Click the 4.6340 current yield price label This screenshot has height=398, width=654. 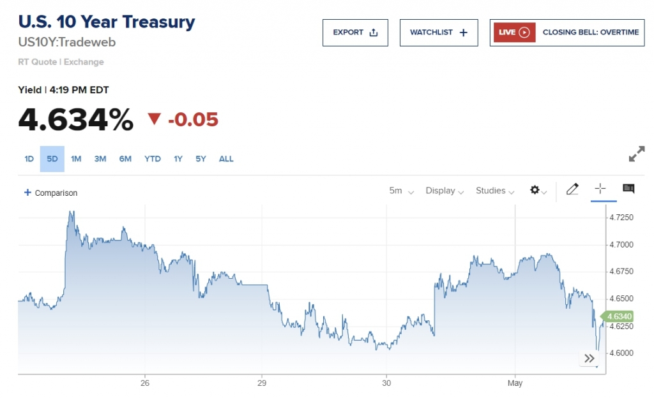click(618, 316)
